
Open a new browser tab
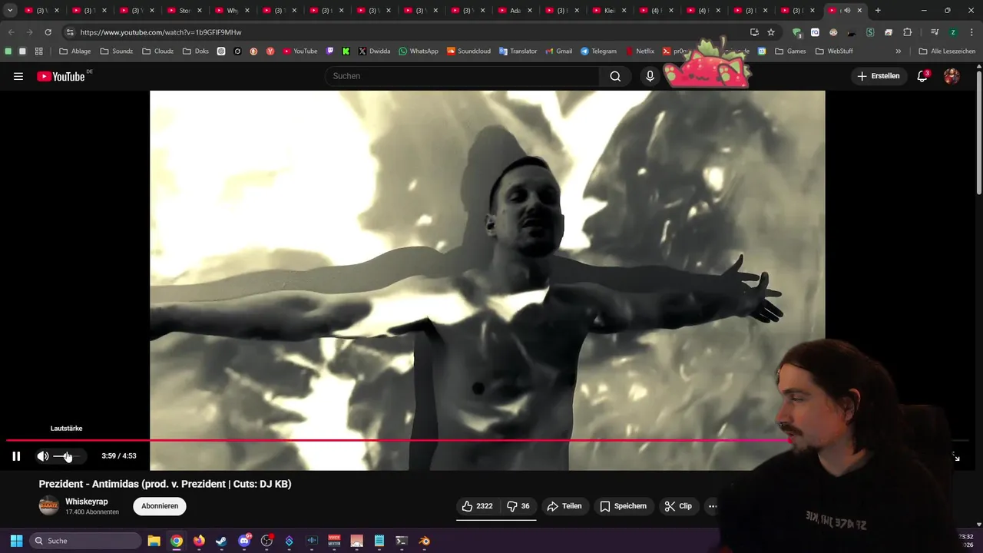[878, 11]
